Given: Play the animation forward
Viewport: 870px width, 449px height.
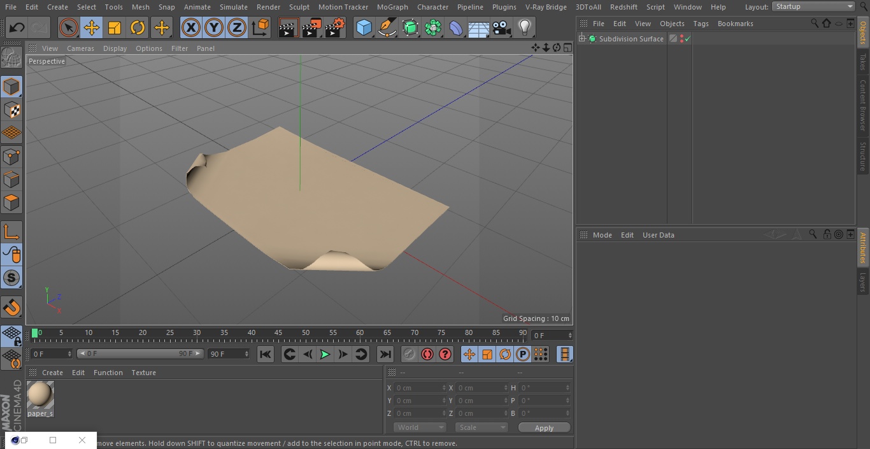Looking at the screenshot, I should tap(325, 354).
